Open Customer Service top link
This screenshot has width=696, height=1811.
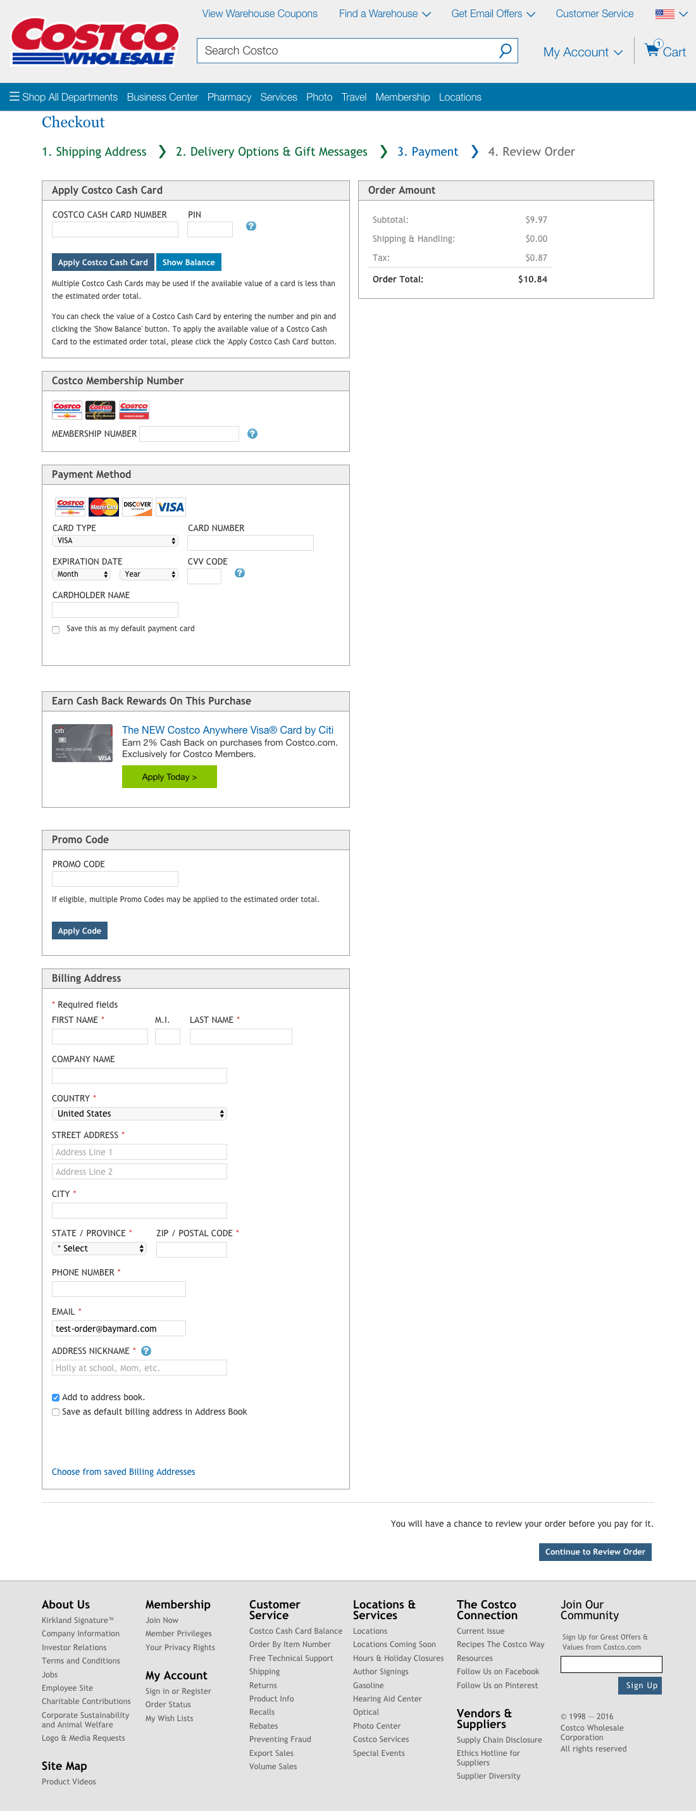coord(594,13)
